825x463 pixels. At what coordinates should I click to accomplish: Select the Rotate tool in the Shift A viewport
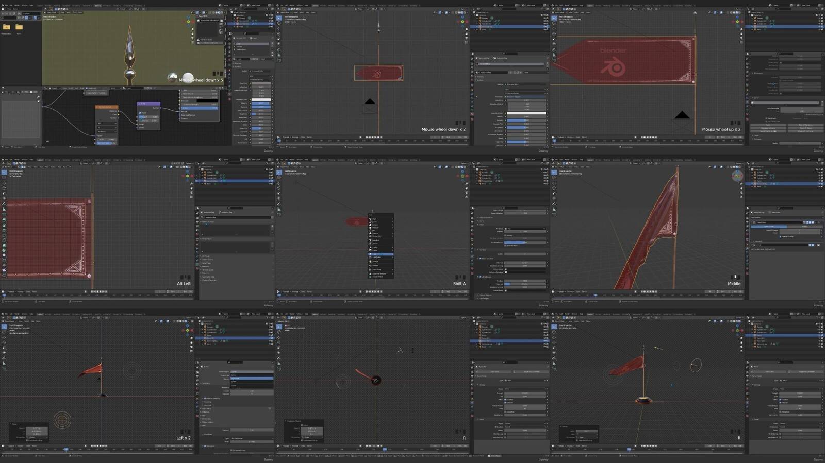click(279, 188)
